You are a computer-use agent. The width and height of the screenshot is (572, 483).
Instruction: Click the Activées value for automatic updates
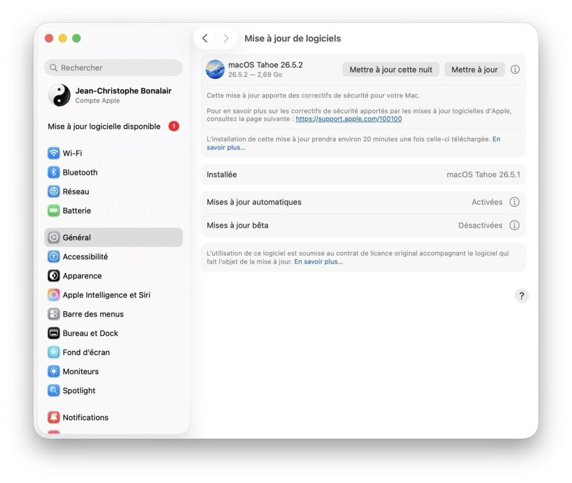(487, 202)
